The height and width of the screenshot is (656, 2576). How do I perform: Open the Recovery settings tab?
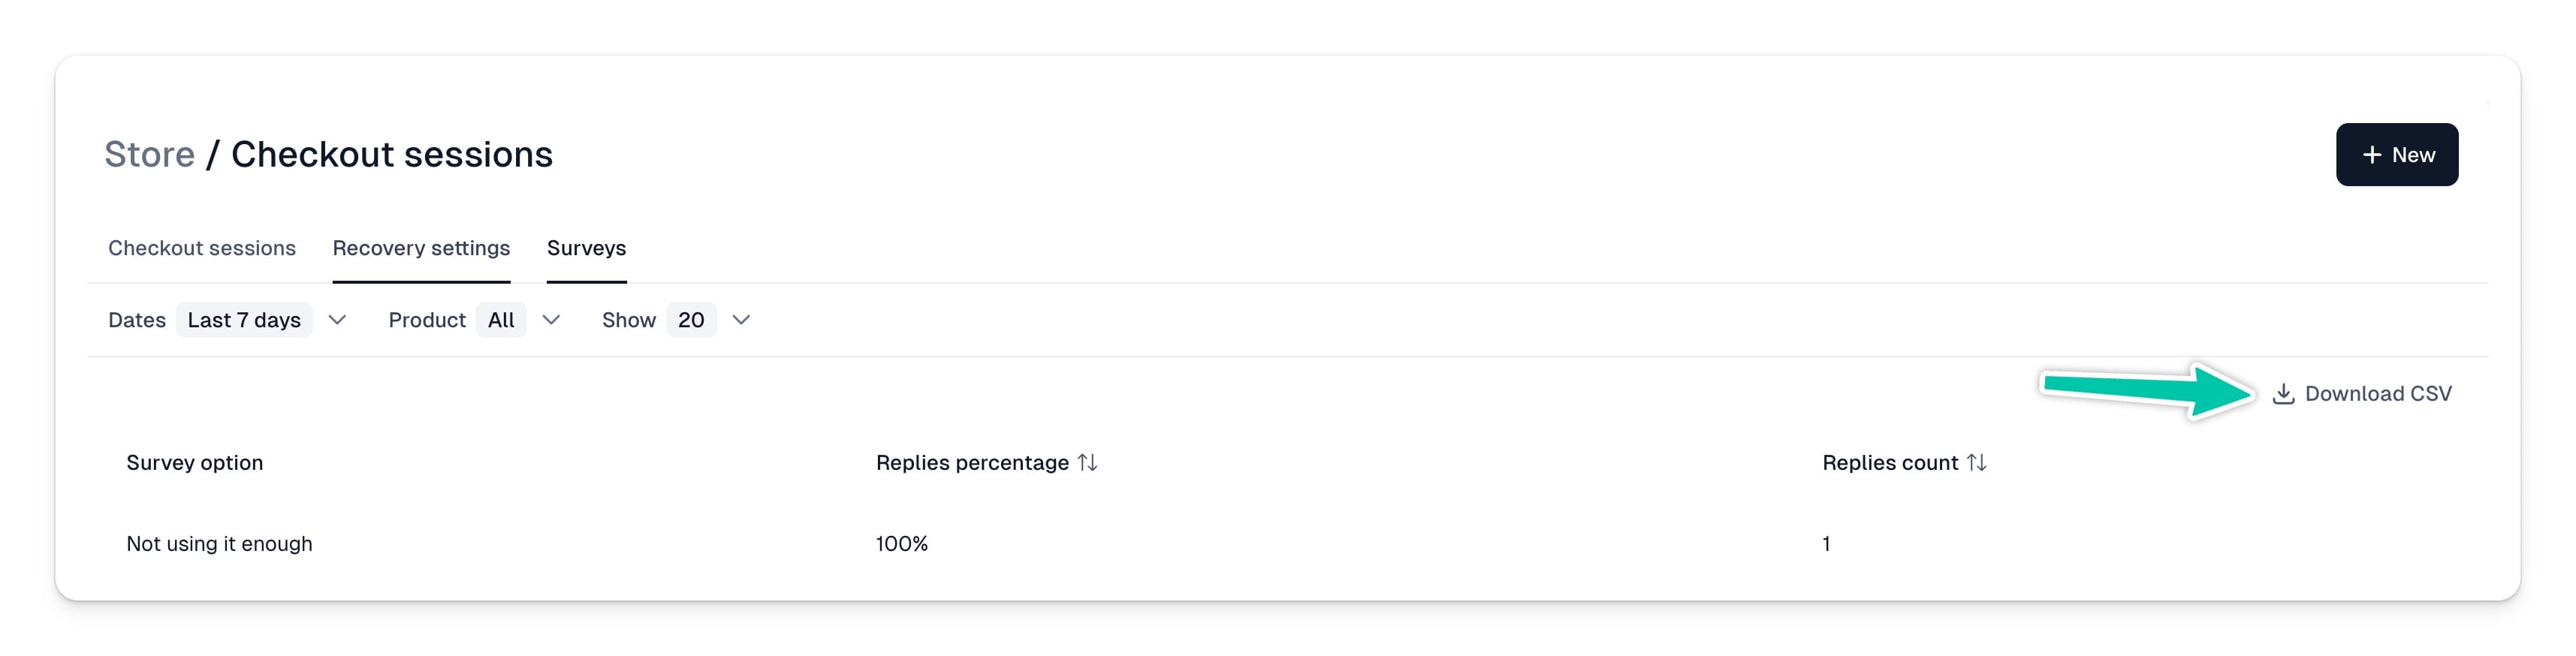(421, 248)
